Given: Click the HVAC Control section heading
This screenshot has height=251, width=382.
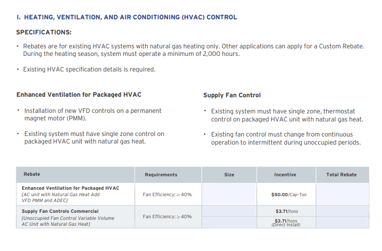Looking at the screenshot, I should point(127,17).
